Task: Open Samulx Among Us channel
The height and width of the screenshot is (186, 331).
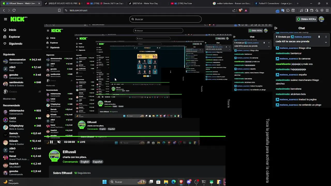Action: pos(22,135)
